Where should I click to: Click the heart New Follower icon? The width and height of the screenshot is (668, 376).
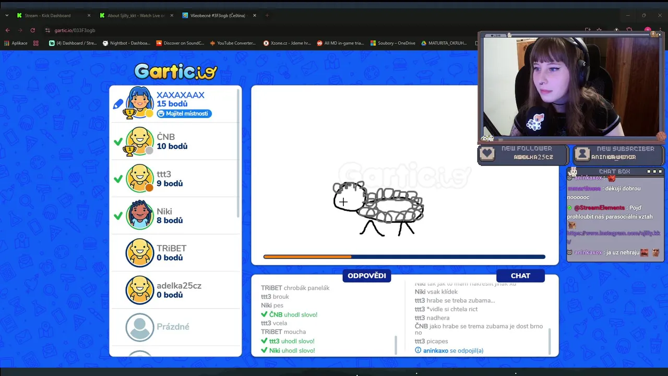click(487, 154)
